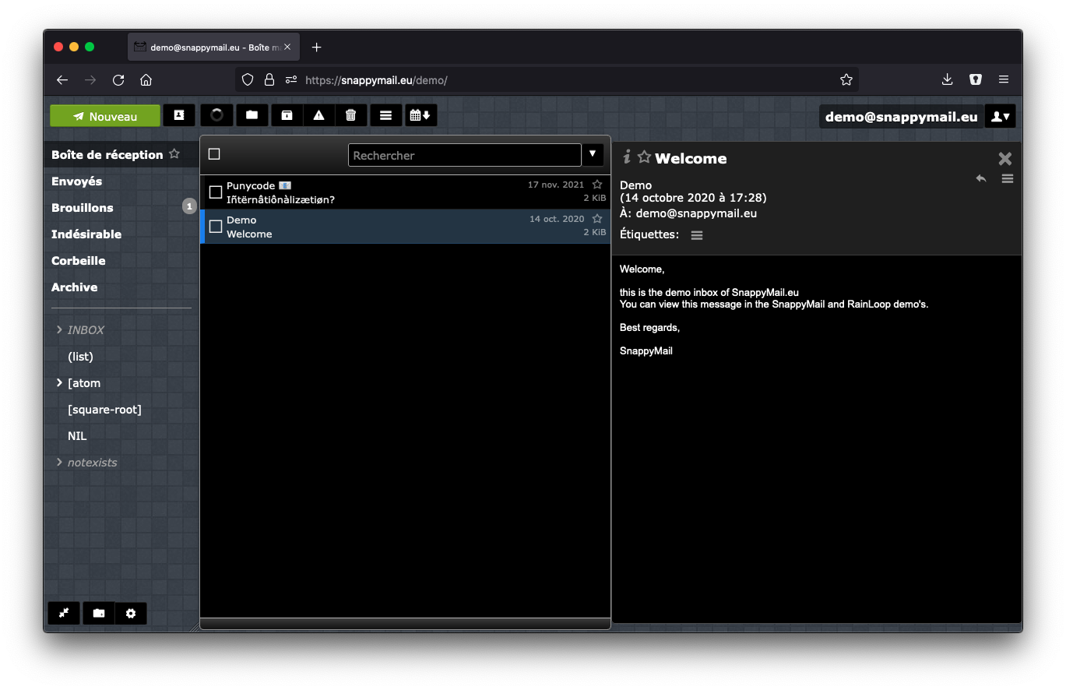The width and height of the screenshot is (1066, 690).
Task: Open the Étiquettes labels menu icon
Action: (697, 235)
